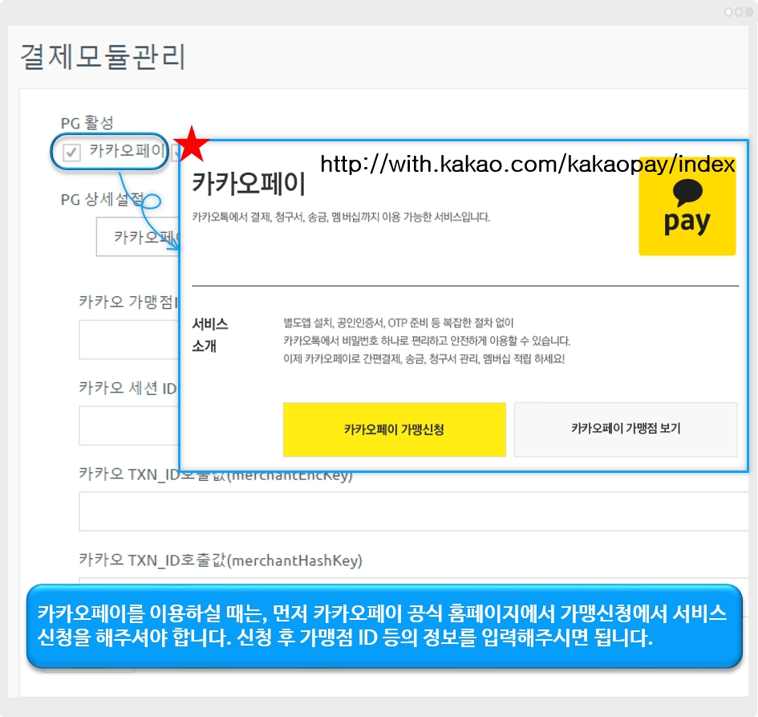Click the partially hidden checkbox beside 카카오페이

coord(176,153)
